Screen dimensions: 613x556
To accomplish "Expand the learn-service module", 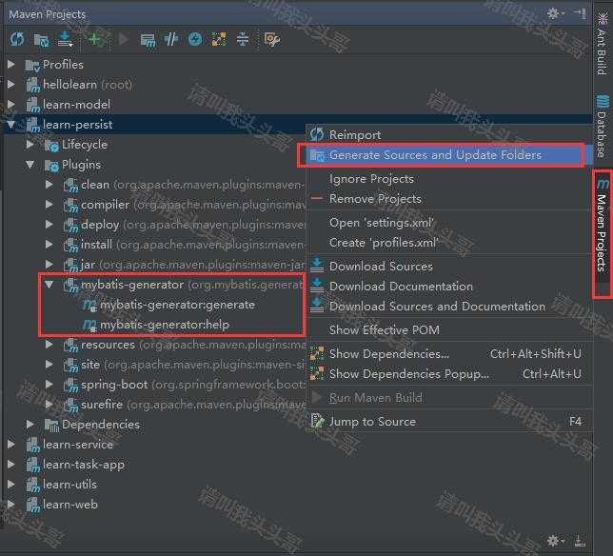I will (11, 445).
